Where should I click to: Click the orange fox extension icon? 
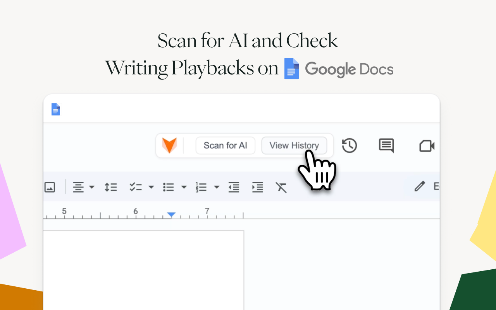point(170,145)
